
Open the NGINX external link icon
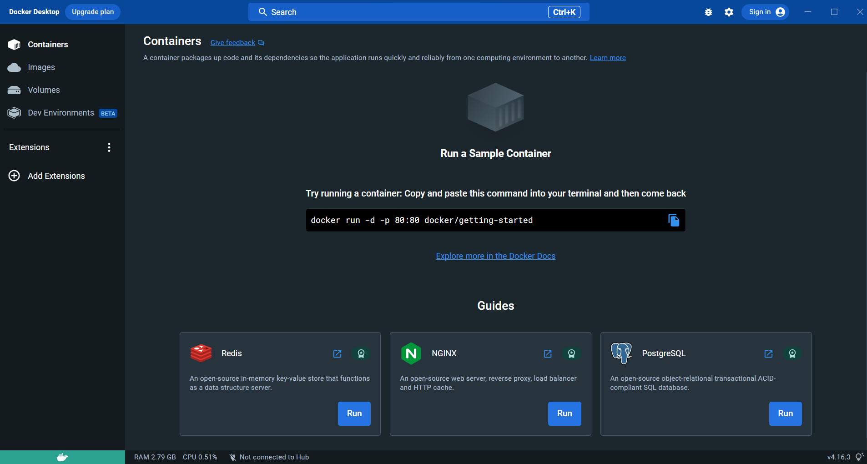(548, 354)
